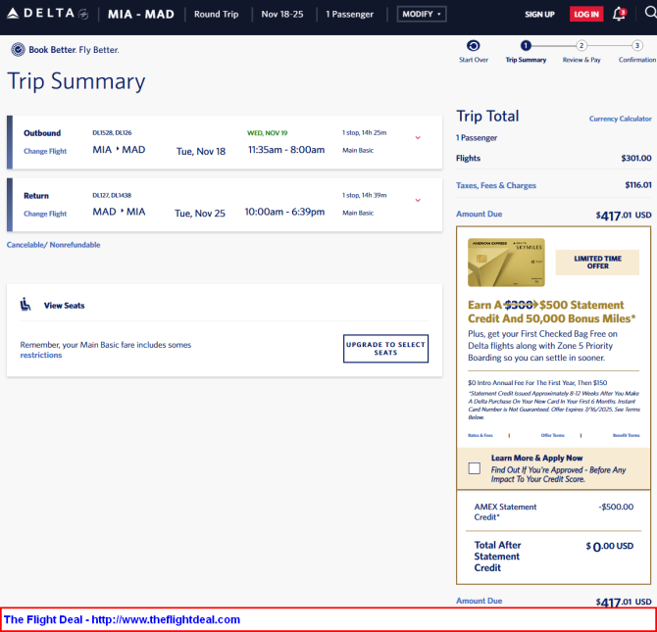This screenshot has width=657, height=632.
Task: Click UPGRADE TO SELECT SEATS button
Action: [385, 349]
